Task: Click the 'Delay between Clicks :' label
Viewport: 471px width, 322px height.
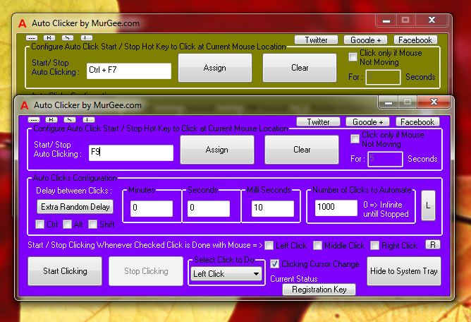Action: coord(74,191)
